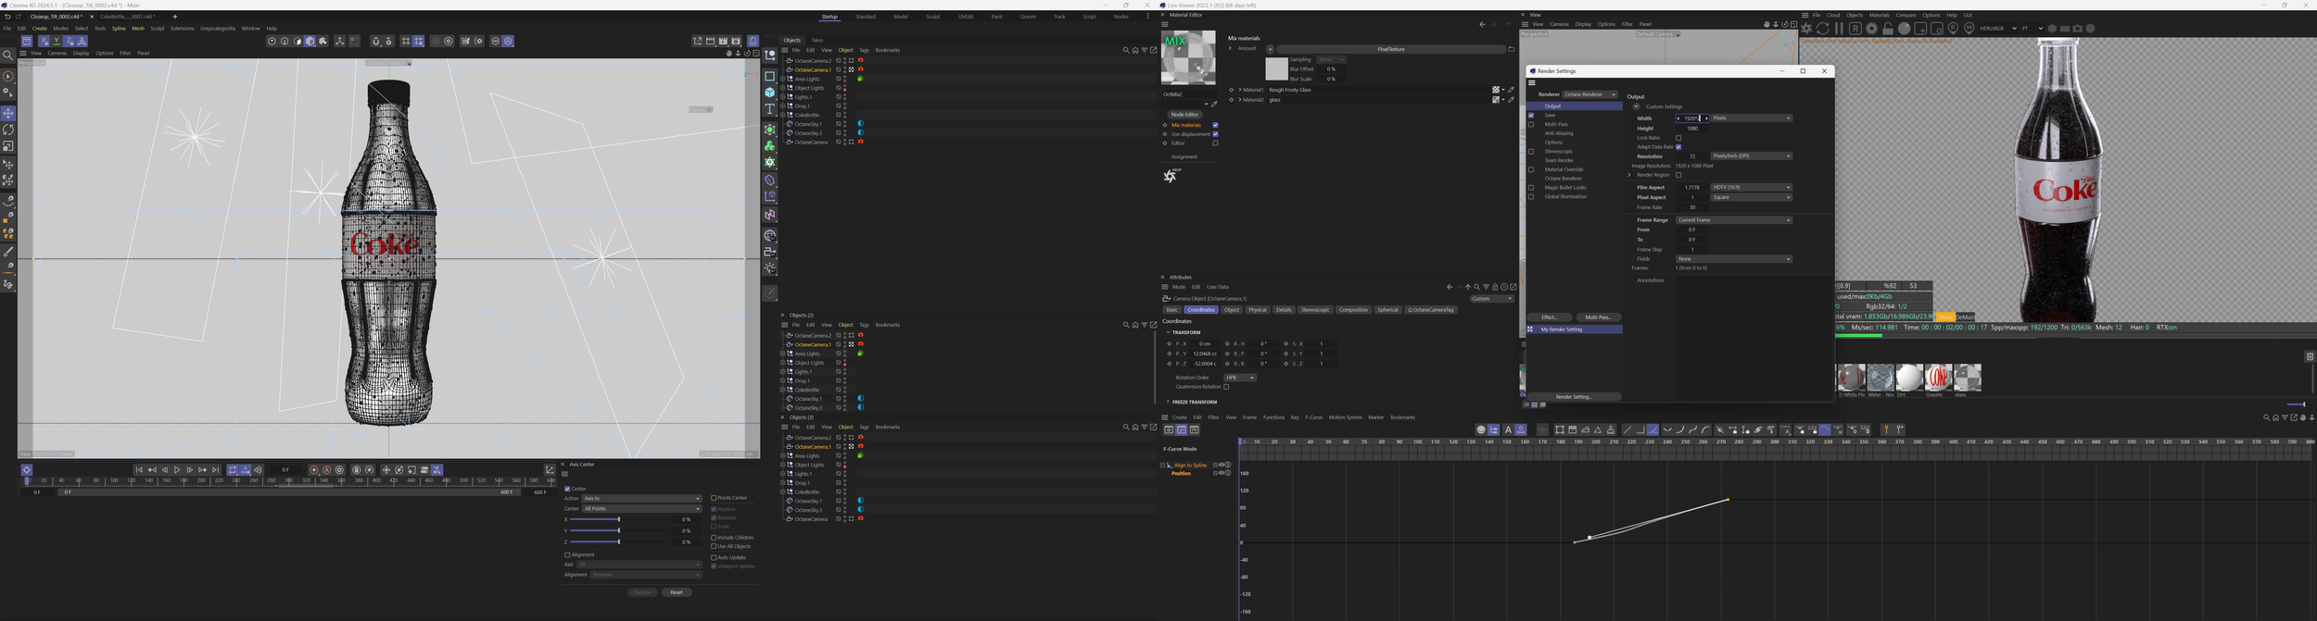
Task: Open the Create menu in Cinema 4D
Action: (39, 29)
